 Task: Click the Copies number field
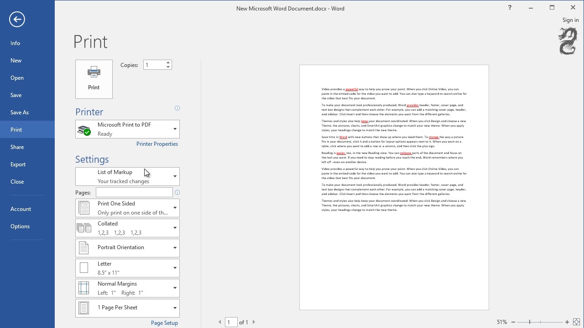tap(154, 65)
